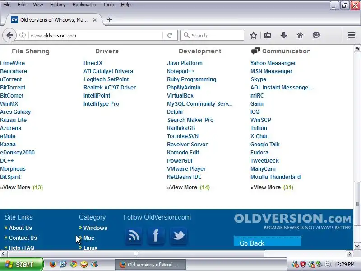Click the Start button
Screen dimensions: 361x271
(x=21, y=264)
